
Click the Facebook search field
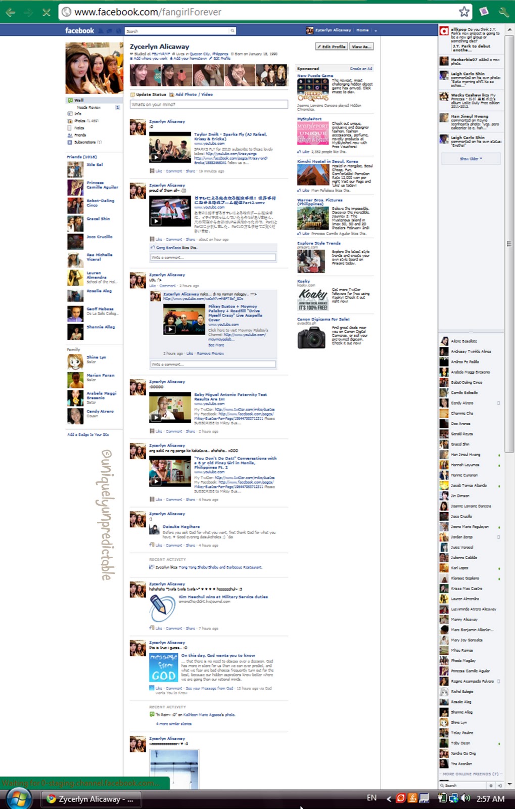pyautogui.click(x=177, y=31)
